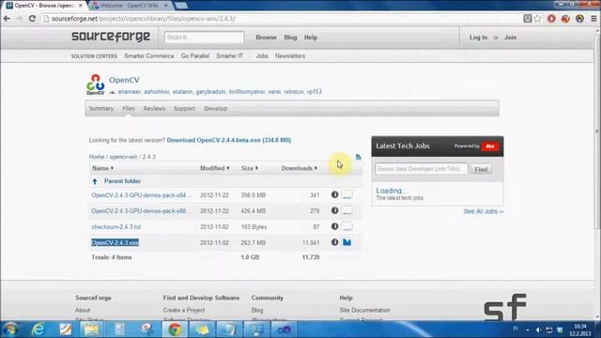
Task: Open the RSS feed icon above file list
Action: click(x=359, y=157)
